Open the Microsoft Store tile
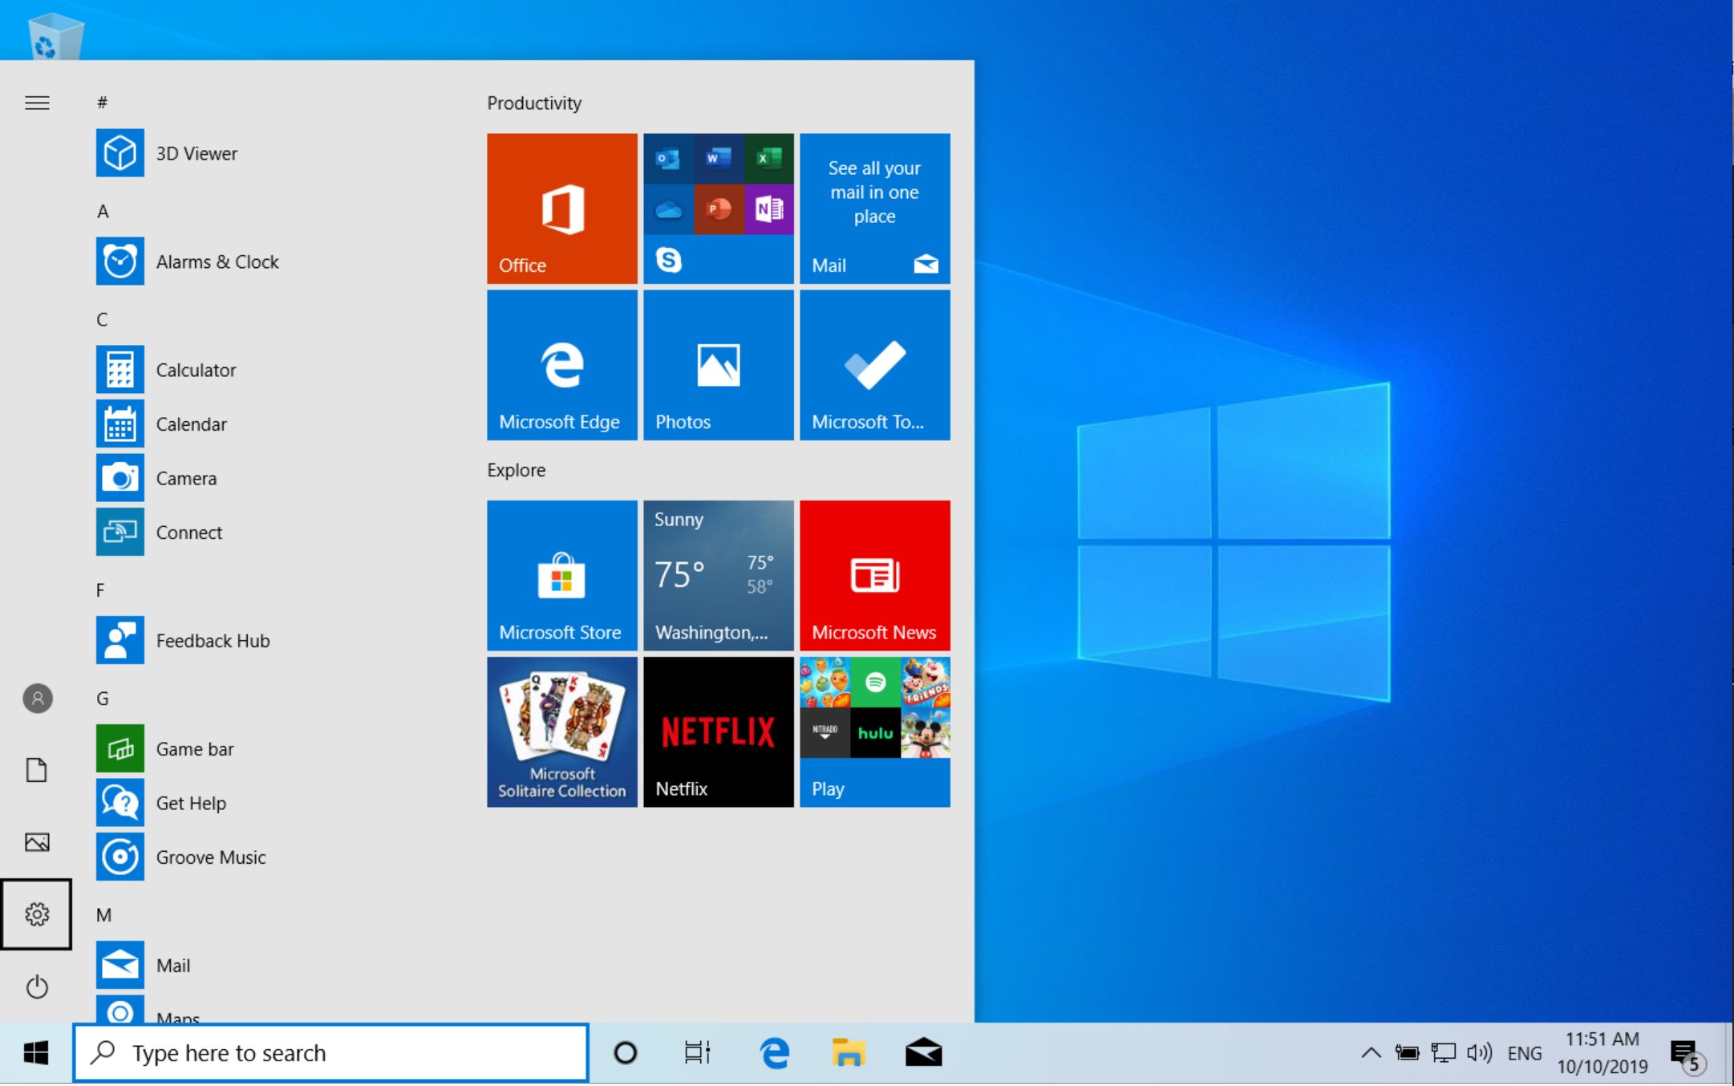The image size is (1734, 1086). [561, 575]
